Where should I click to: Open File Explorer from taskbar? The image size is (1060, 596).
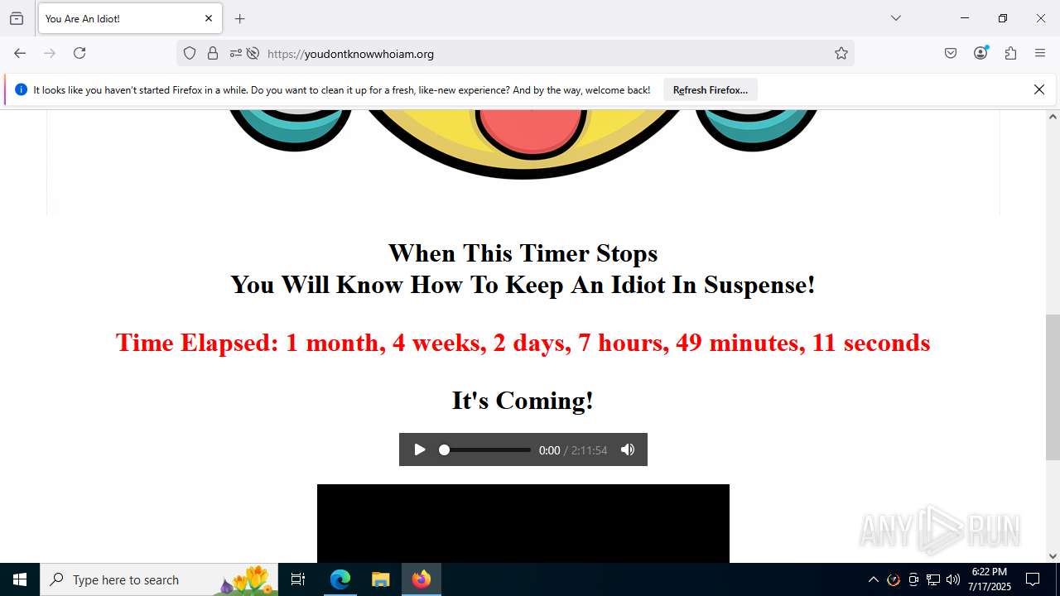pos(380,579)
